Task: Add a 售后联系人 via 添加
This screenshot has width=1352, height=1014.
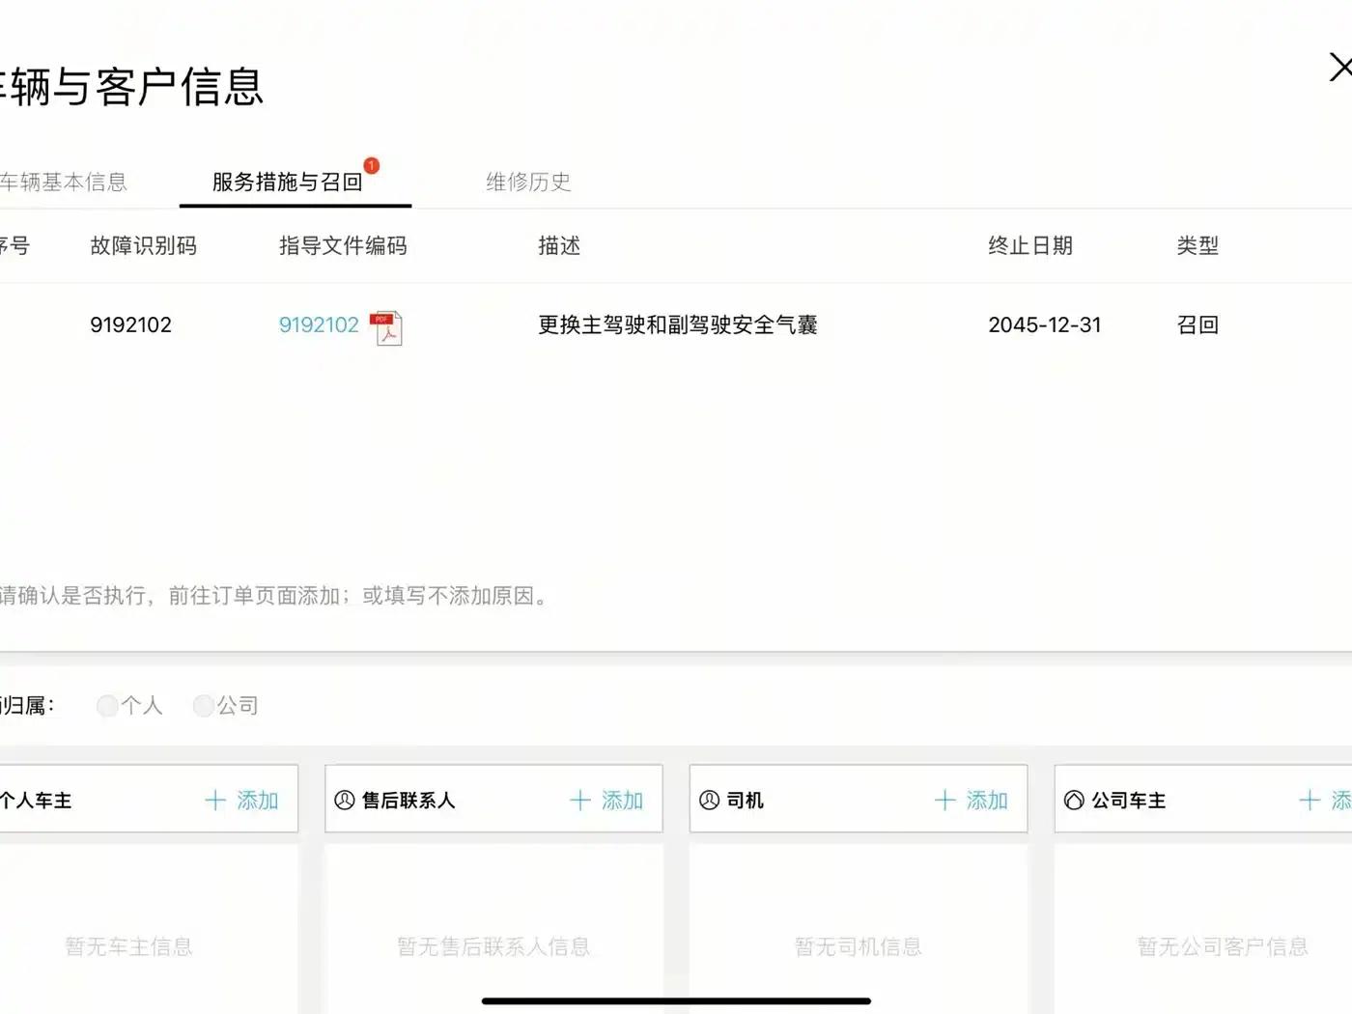Action: click(622, 801)
